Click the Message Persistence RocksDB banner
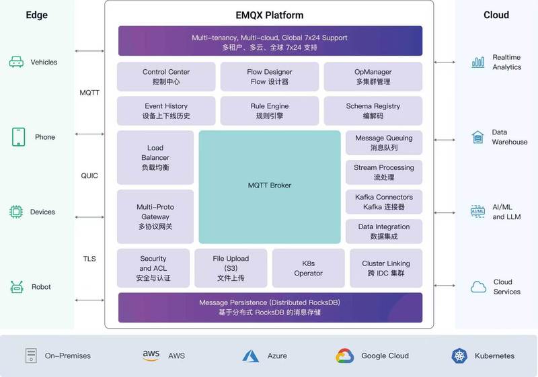This screenshot has width=538, height=377. [x=270, y=307]
